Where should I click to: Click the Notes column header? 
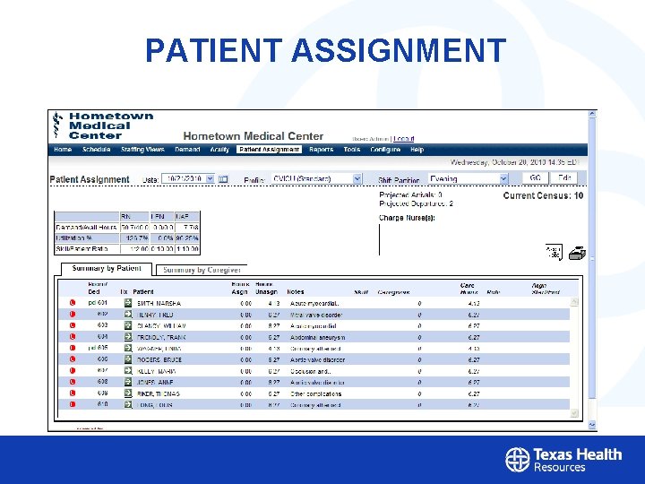296,292
